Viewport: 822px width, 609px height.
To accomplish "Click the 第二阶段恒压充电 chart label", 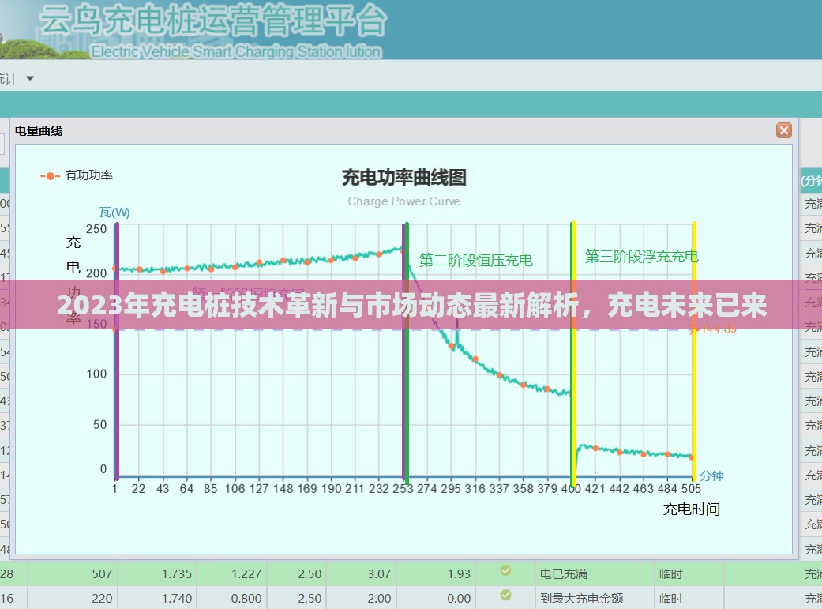I will (x=475, y=260).
